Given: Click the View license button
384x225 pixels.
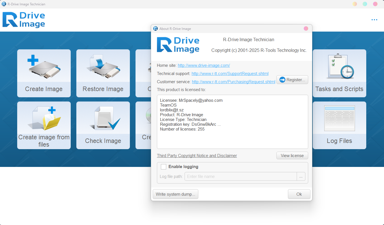Looking at the screenshot, I should click(292, 156).
